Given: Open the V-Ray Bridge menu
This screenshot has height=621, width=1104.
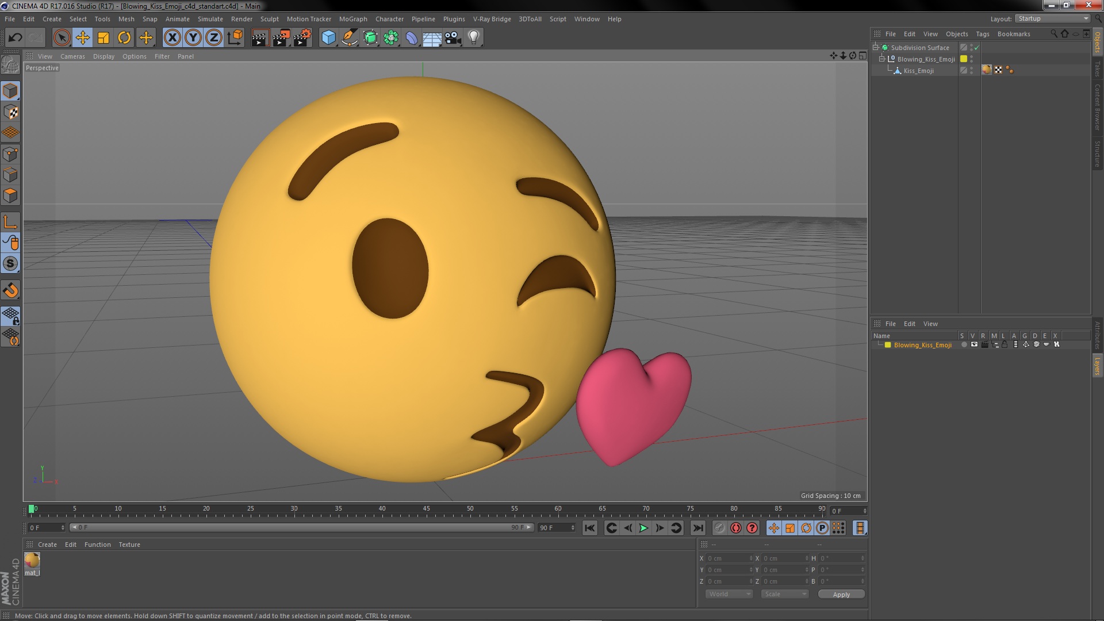Looking at the screenshot, I should pyautogui.click(x=492, y=19).
